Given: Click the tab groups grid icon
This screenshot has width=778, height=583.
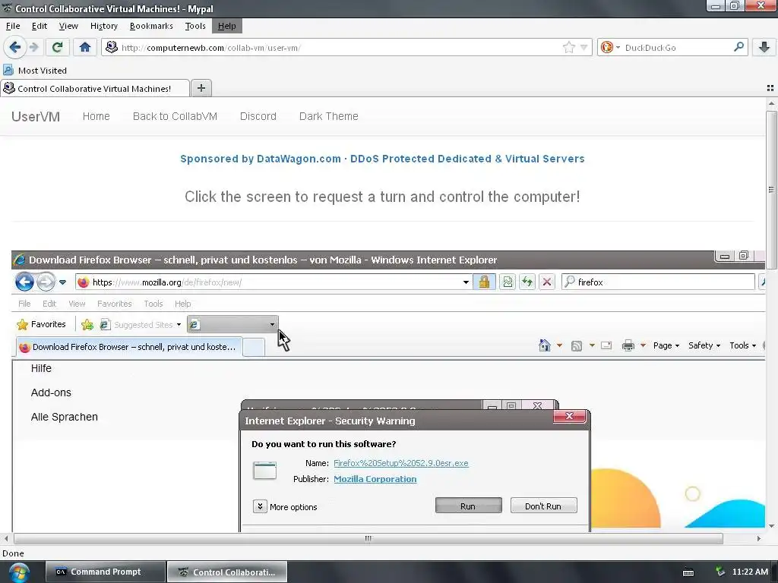Looking at the screenshot, I should coord(770,88).
